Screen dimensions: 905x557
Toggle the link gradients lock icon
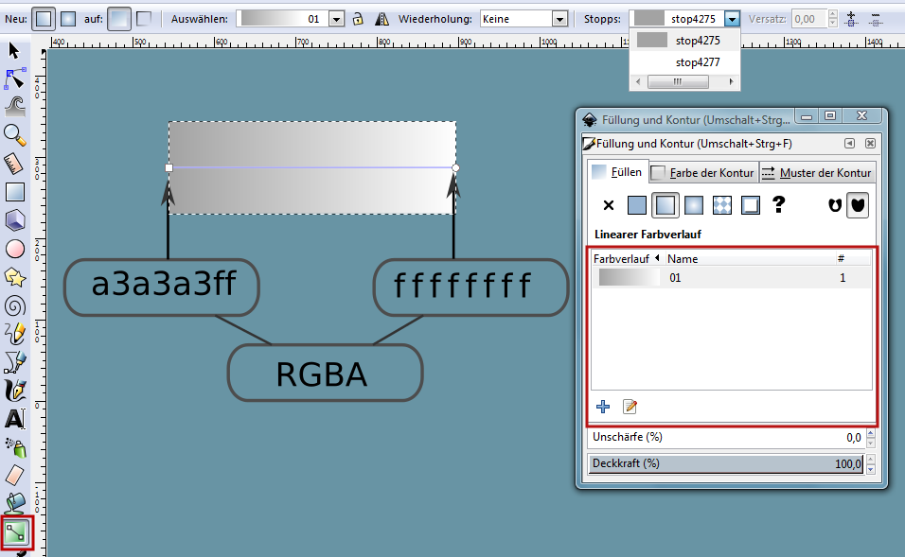click(x=358, y=19)
